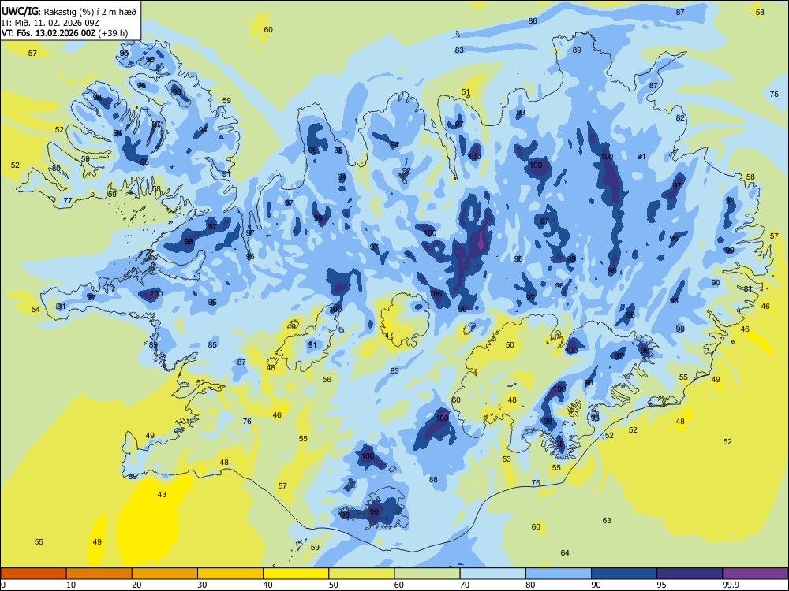
Task: Click the humidity value '56' on the map
Action: [327, 380]
